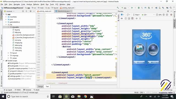Open the VCS menu

[57, 4]
